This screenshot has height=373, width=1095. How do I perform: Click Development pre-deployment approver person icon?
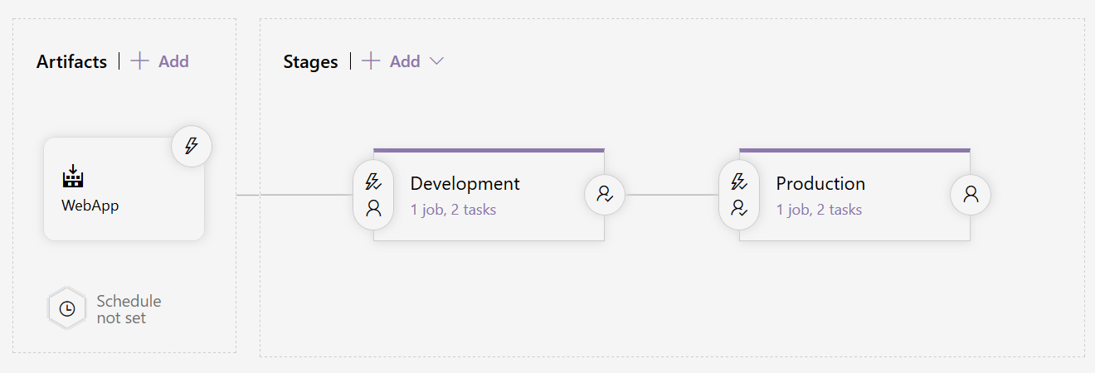(373, 208)
